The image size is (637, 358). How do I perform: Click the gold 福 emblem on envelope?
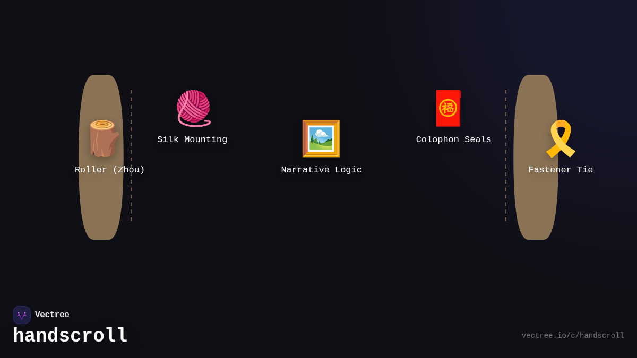(447, 108)
